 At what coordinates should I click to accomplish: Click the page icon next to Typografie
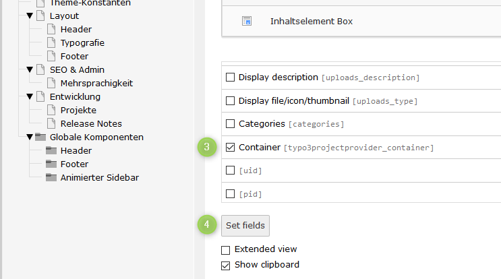[x=51, y=42]
